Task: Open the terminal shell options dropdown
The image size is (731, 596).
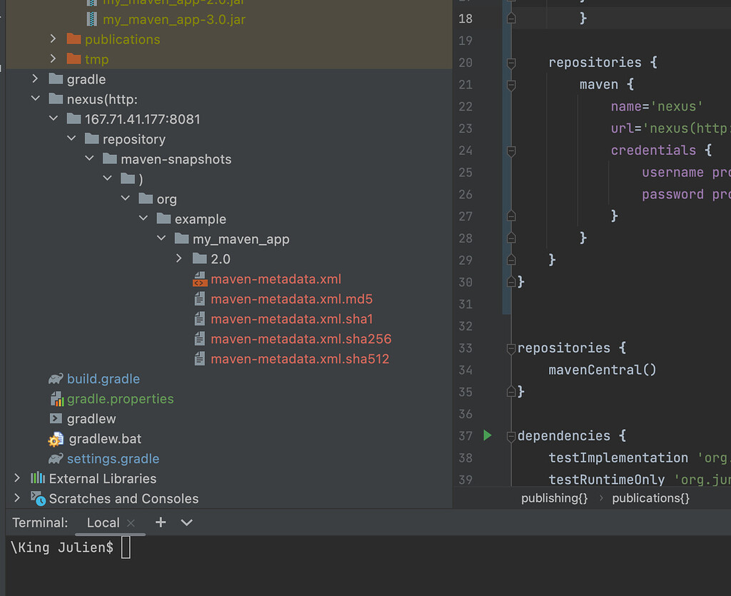Action: coord(186,522)
